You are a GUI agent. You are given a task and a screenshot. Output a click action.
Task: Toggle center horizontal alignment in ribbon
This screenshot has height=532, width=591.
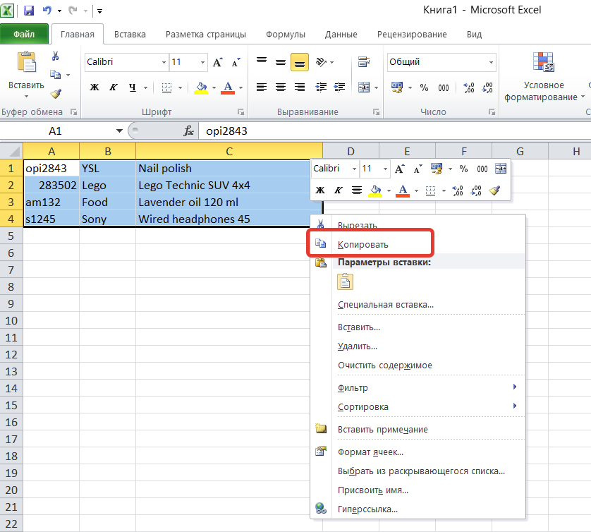click(x=281, y=87)
